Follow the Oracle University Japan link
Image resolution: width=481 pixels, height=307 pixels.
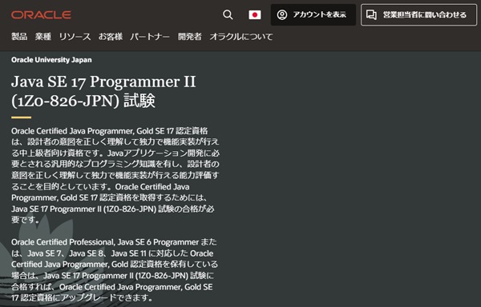51,60
